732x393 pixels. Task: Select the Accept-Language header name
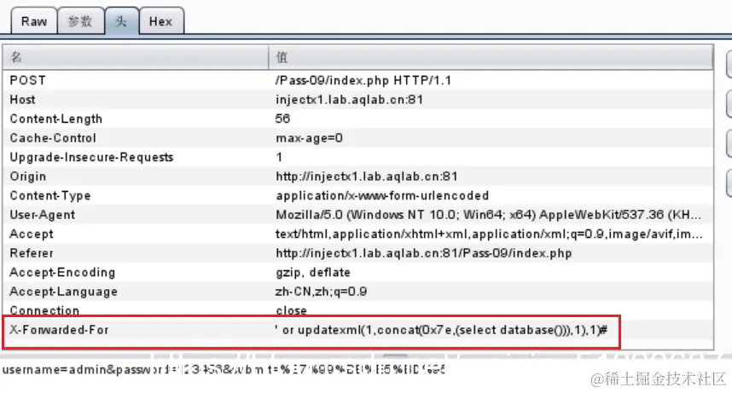pyautogui.click(x=63, y=292)
